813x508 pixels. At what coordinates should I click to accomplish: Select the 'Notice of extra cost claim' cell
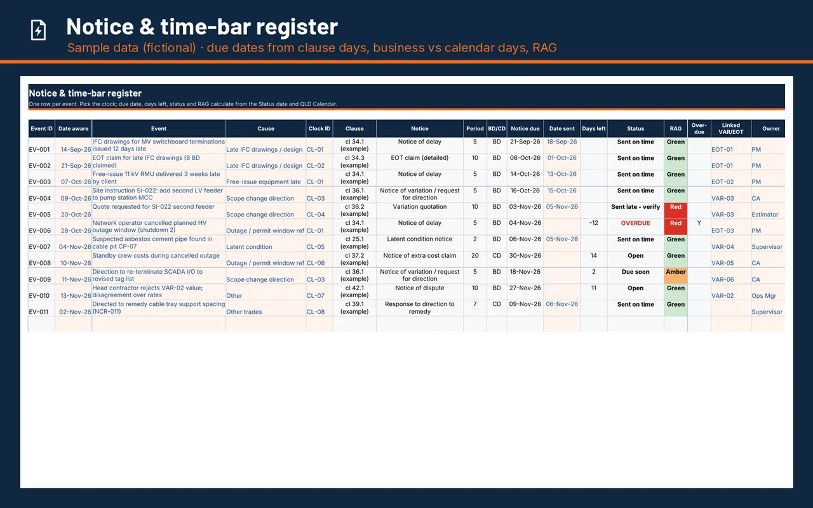(x=420, y=259)
